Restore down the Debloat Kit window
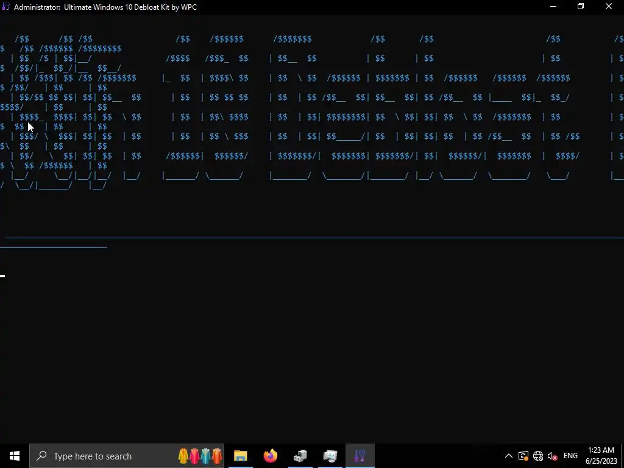 [581, 7]
